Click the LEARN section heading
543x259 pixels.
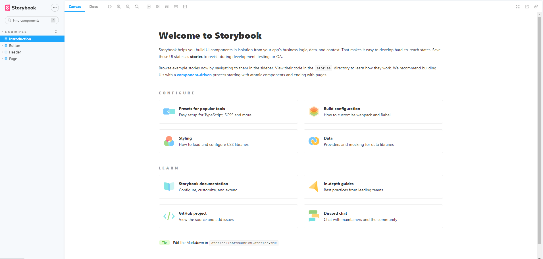168,168
